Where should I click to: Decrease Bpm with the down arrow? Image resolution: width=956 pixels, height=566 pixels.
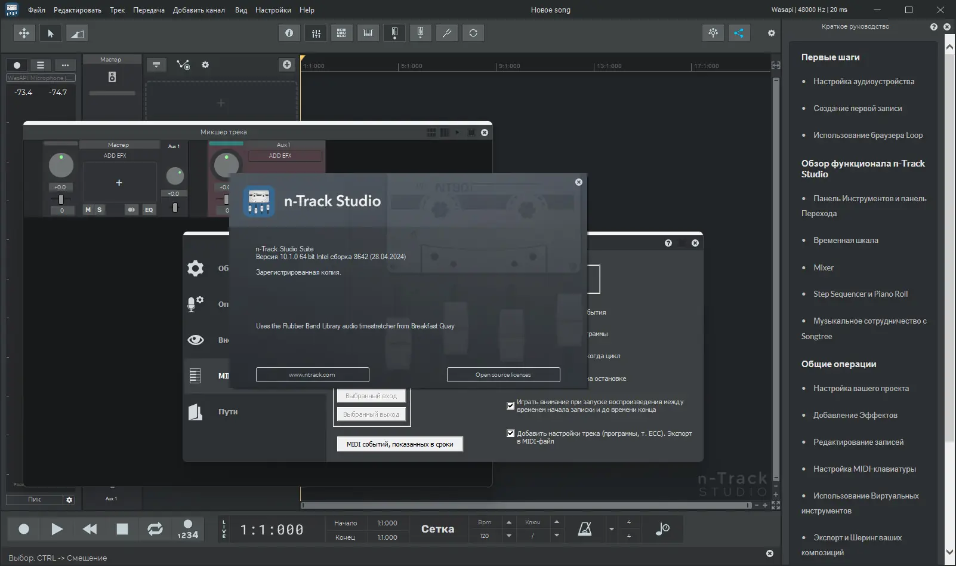[x=509, y=536]
